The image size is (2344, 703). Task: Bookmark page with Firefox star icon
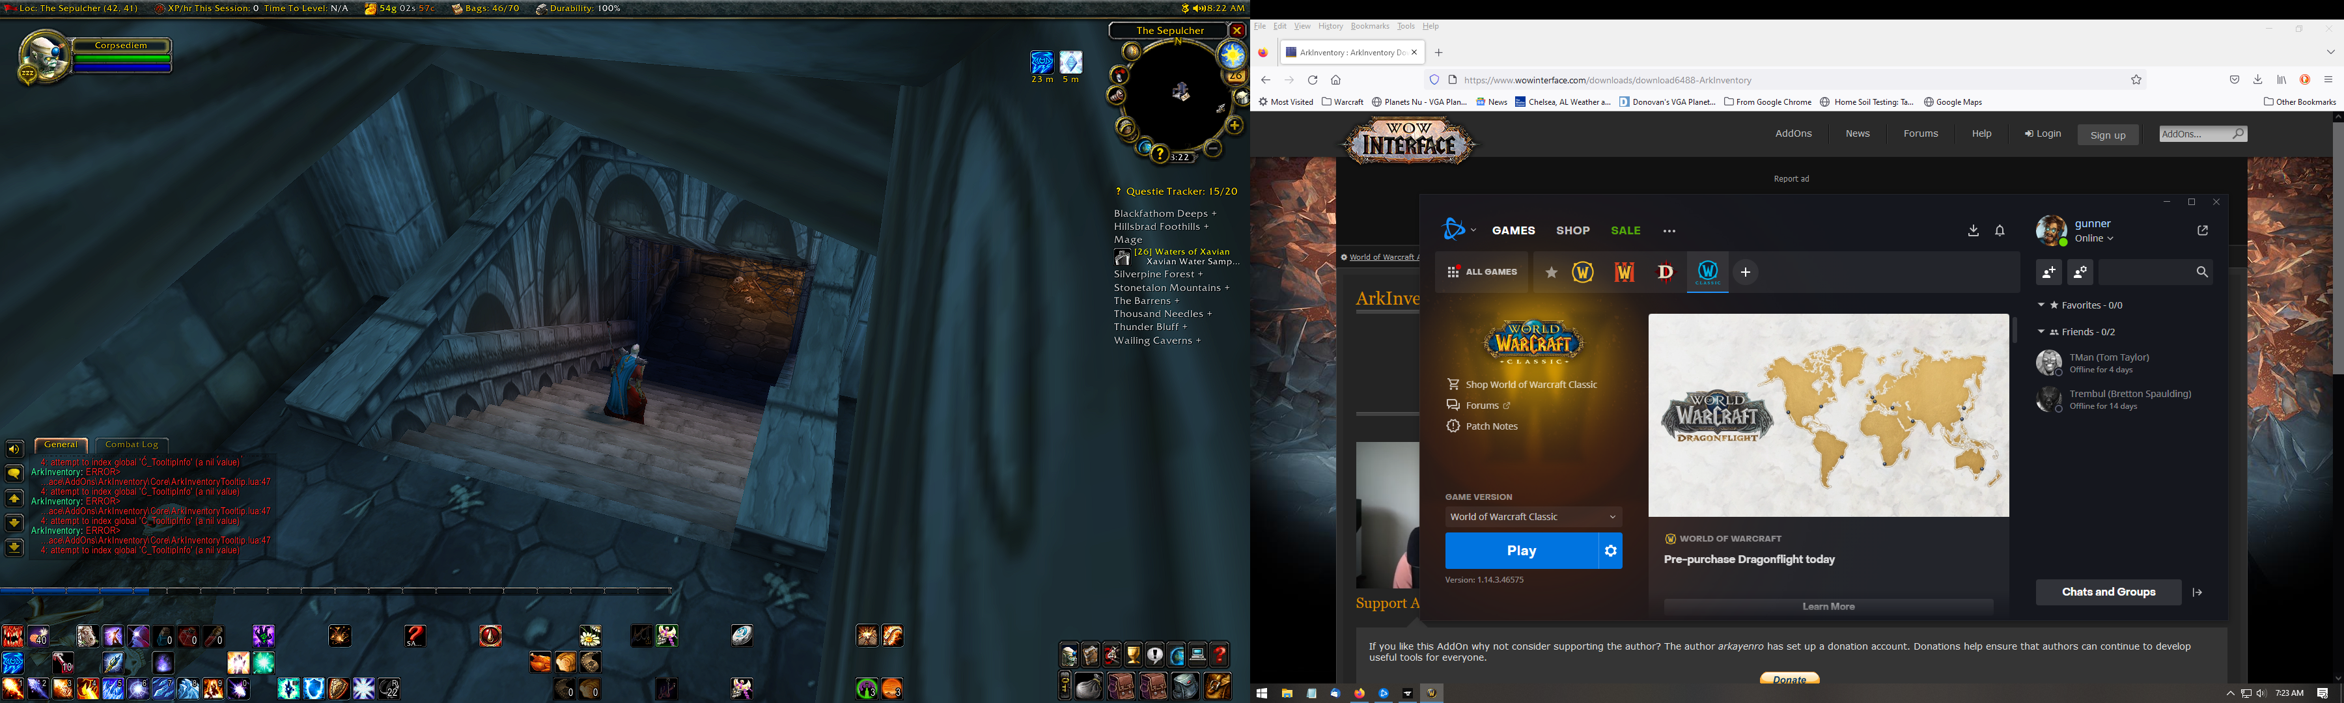point(2136,80)
